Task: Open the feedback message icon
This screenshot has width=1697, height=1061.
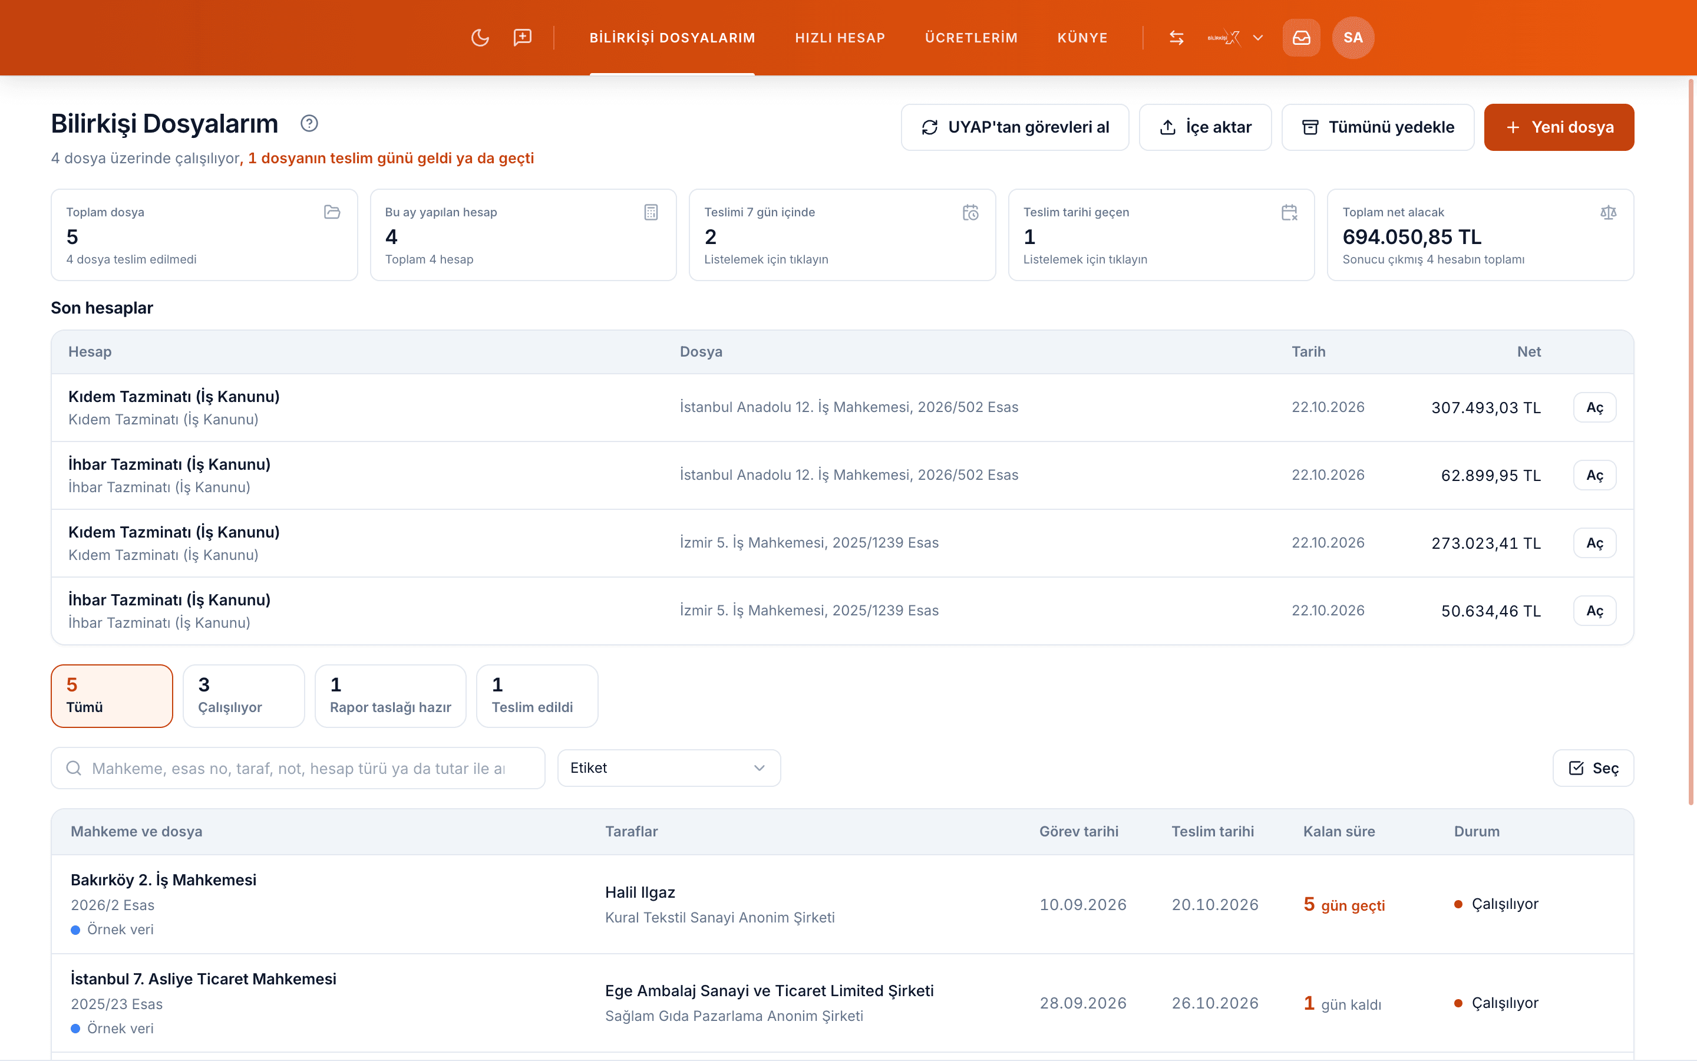Action: (x=523, y=38)
